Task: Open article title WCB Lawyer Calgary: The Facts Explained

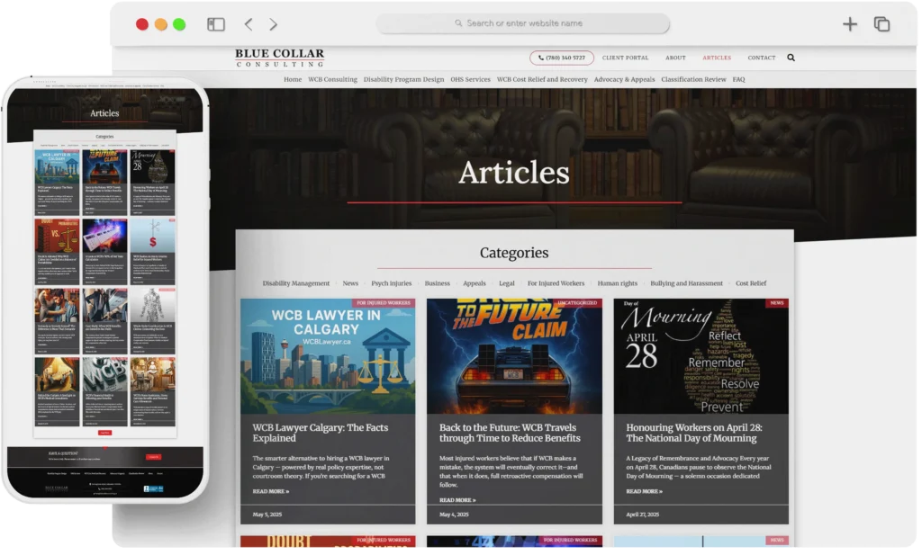Action: (x=321, y=433)
